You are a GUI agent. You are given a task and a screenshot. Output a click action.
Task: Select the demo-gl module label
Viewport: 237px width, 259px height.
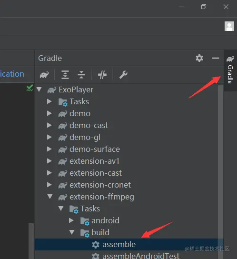85,138
